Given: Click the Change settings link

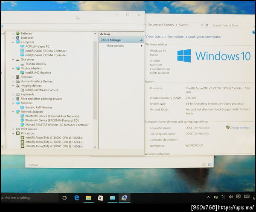Looking at the screenshot, I should 239,128.
